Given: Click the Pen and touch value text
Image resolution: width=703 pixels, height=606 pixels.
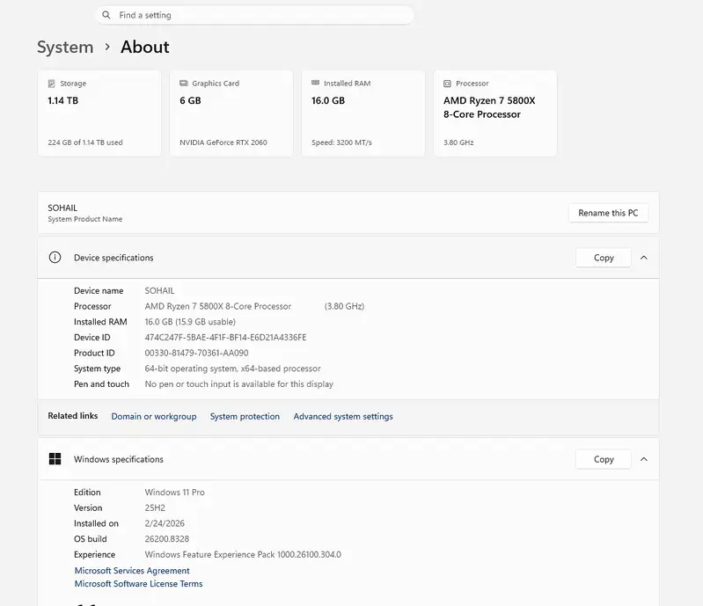Looking at the screenshot, I should 239,384.
